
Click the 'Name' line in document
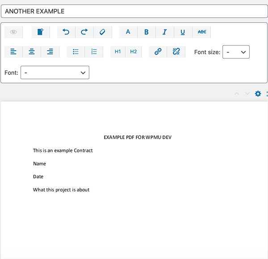pos(39,164)
